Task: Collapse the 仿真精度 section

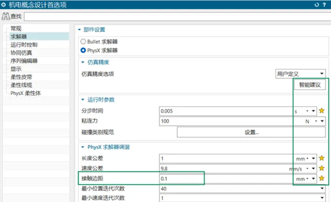Action: click(83, 62)
